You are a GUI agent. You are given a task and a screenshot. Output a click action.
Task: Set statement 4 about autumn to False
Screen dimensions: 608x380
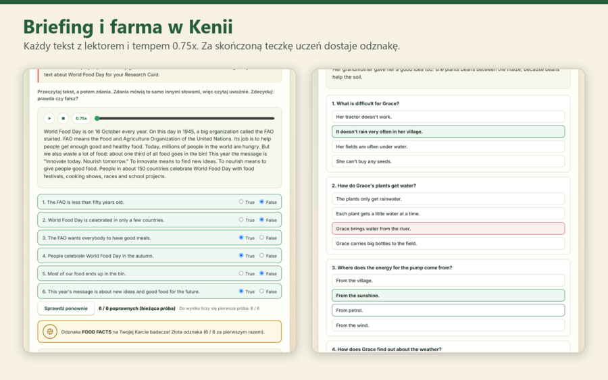(261, 255)
